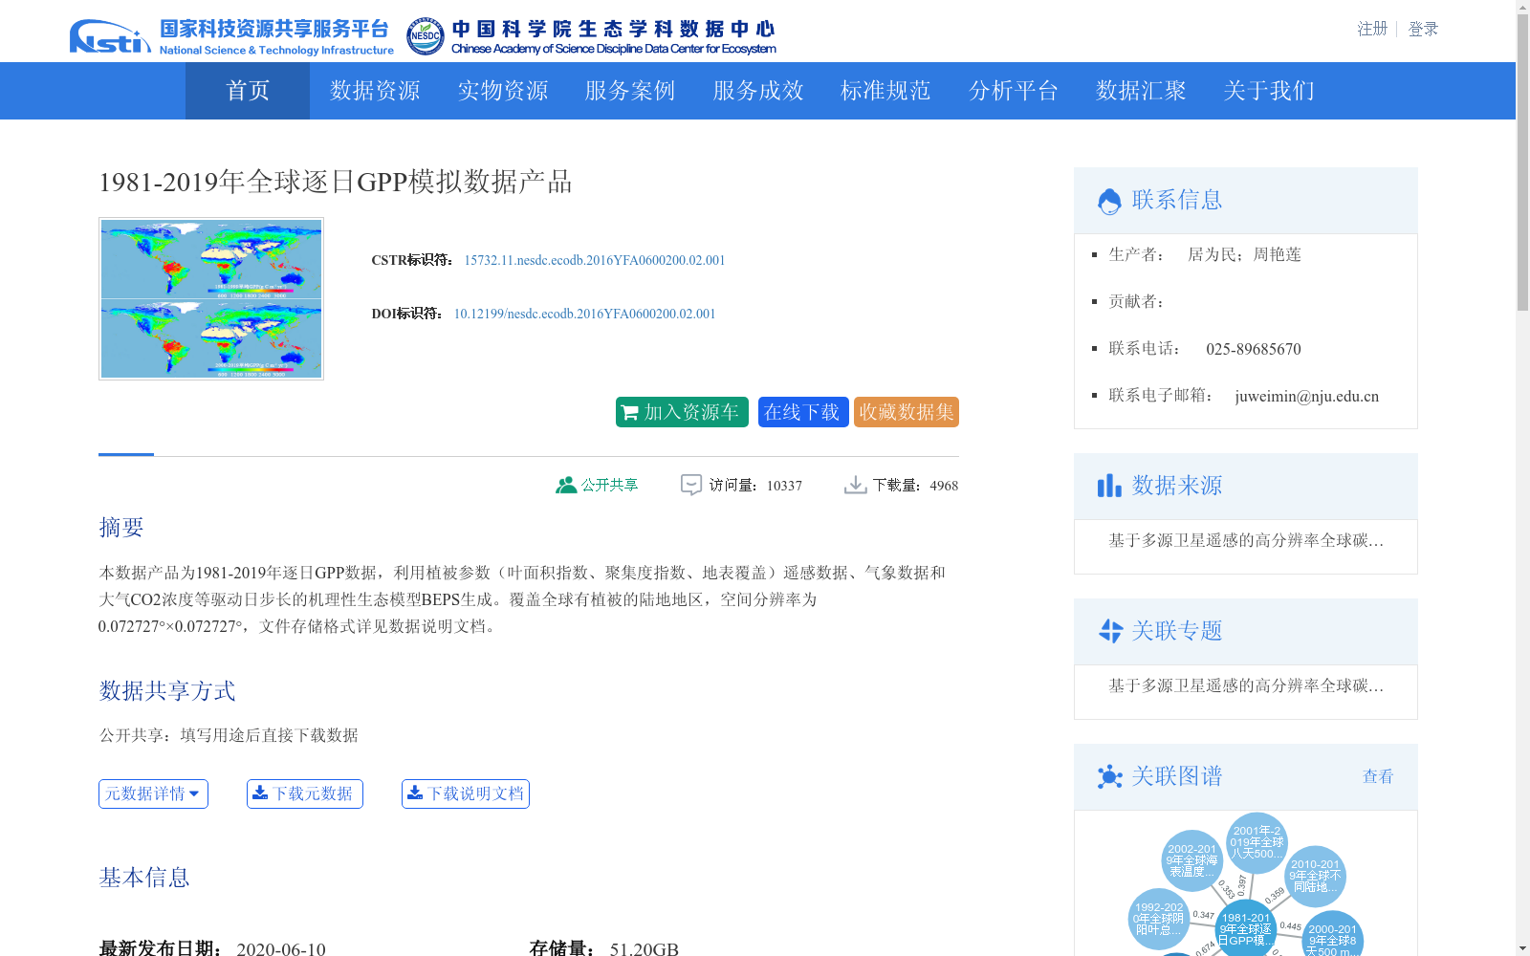Click the bar chart icon beside 数据来源
The image size is (1530, 956).
[1108, 486]
